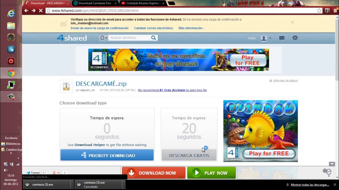Close the downloads bar
This screenshot has height=190, width=339.
tap(335, 185)
